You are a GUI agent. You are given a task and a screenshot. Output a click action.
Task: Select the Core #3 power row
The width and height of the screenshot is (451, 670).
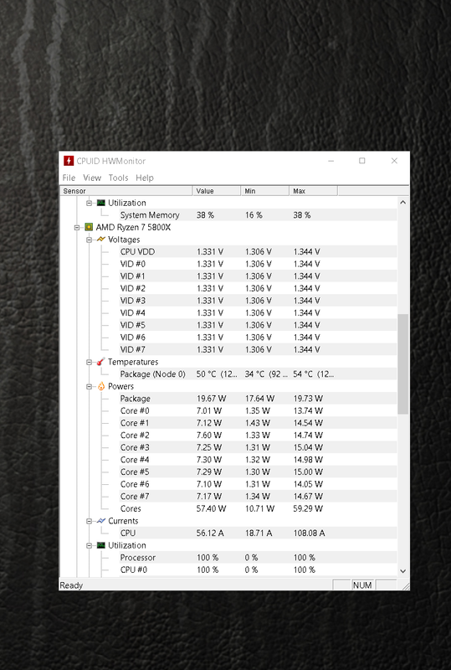coord(258,448)
